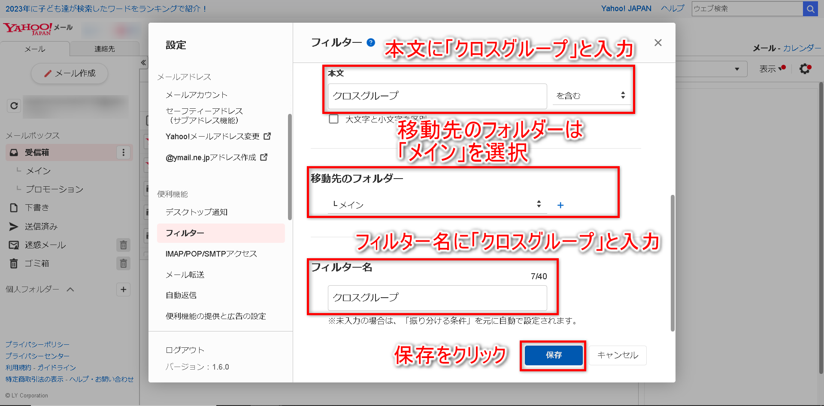Collapse the 個人フォルダー section chevron
The image size is (824, 406).
coord(70,290)
